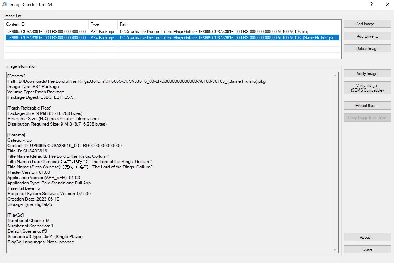
Task: Click the Application Type: Paid Standalone Full App line
Action: click(x=49, y=183)
